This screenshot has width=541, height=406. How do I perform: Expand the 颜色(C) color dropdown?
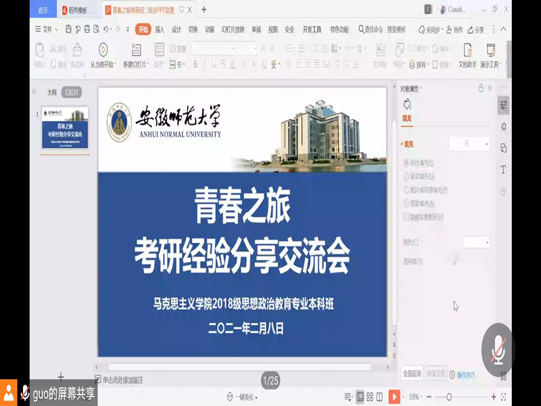[476, 242]
